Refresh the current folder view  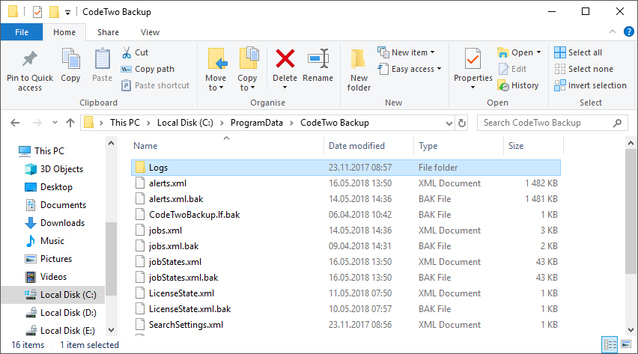462,123
